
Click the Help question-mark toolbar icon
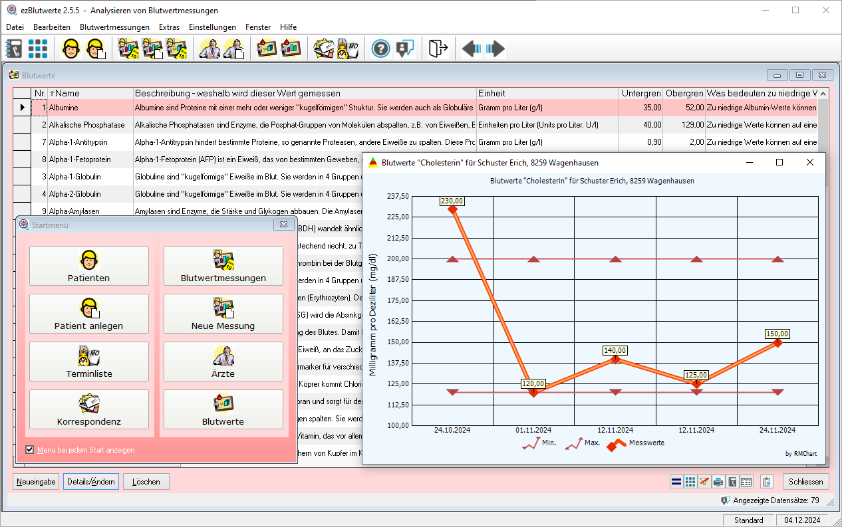(380, 48)
